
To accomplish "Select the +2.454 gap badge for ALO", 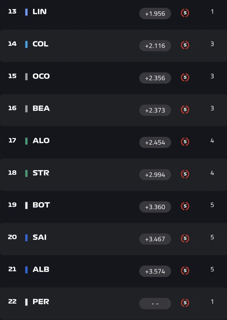I will (155, 142).
